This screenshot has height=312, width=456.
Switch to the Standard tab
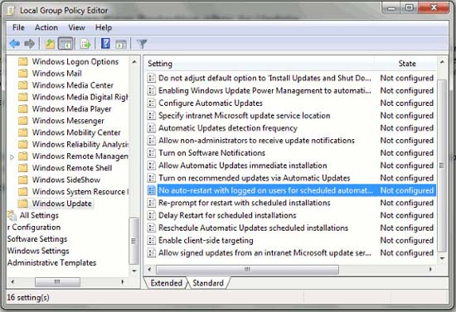click(208, 283)
